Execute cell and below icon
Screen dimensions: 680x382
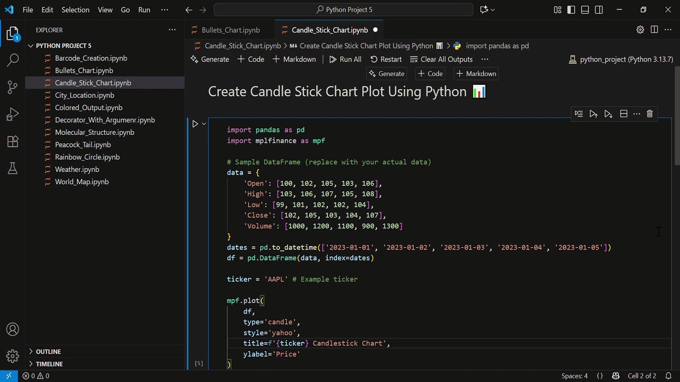[608, 114]
